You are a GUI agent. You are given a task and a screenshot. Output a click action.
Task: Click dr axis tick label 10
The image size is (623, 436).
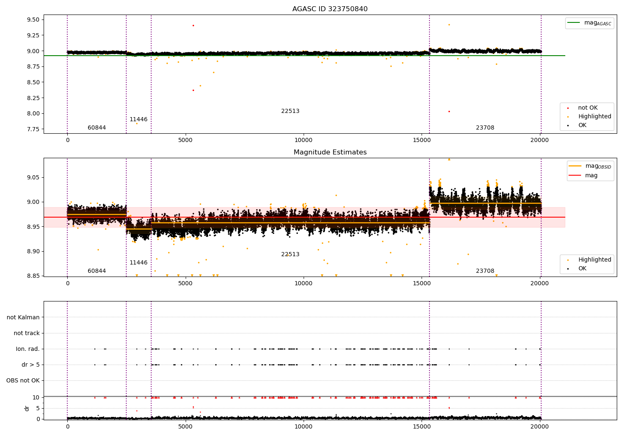point(36,398)
